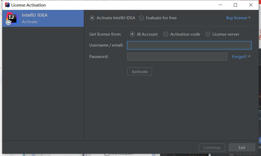Click the Exit button
261x156 pixels.
point(242,147)
